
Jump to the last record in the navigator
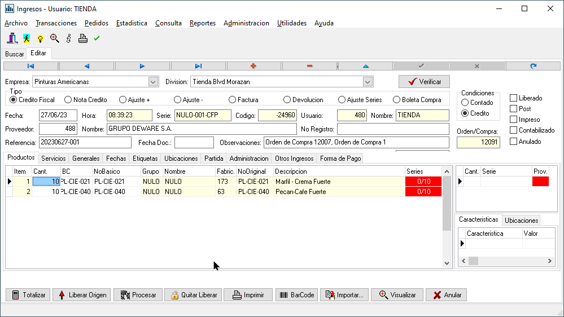click(x=198, y=66)
